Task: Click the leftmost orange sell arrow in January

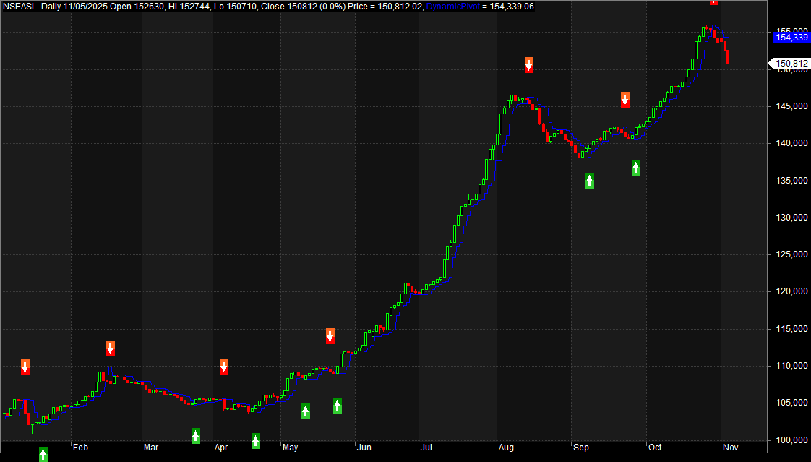Action: click(x=25, y=367)
